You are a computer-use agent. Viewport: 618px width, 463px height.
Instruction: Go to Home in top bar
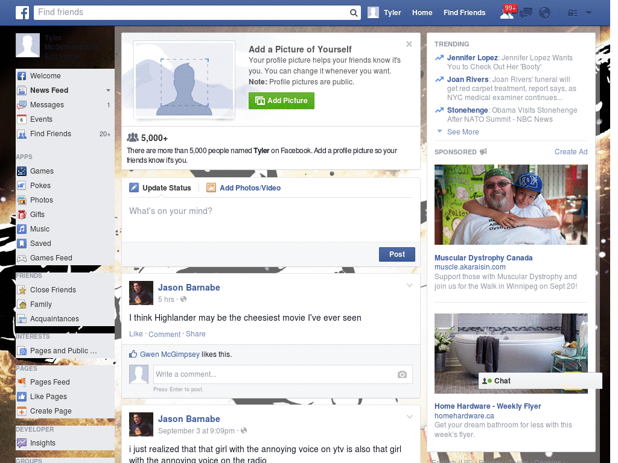tap(422, 13)
